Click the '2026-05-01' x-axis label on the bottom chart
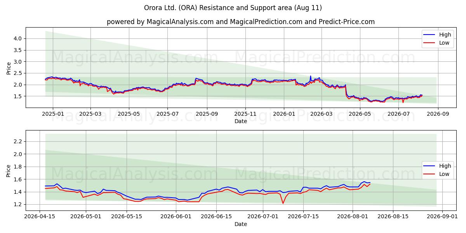Image resolution: width=466 pixels, height=233 pixels. point(85,217)
